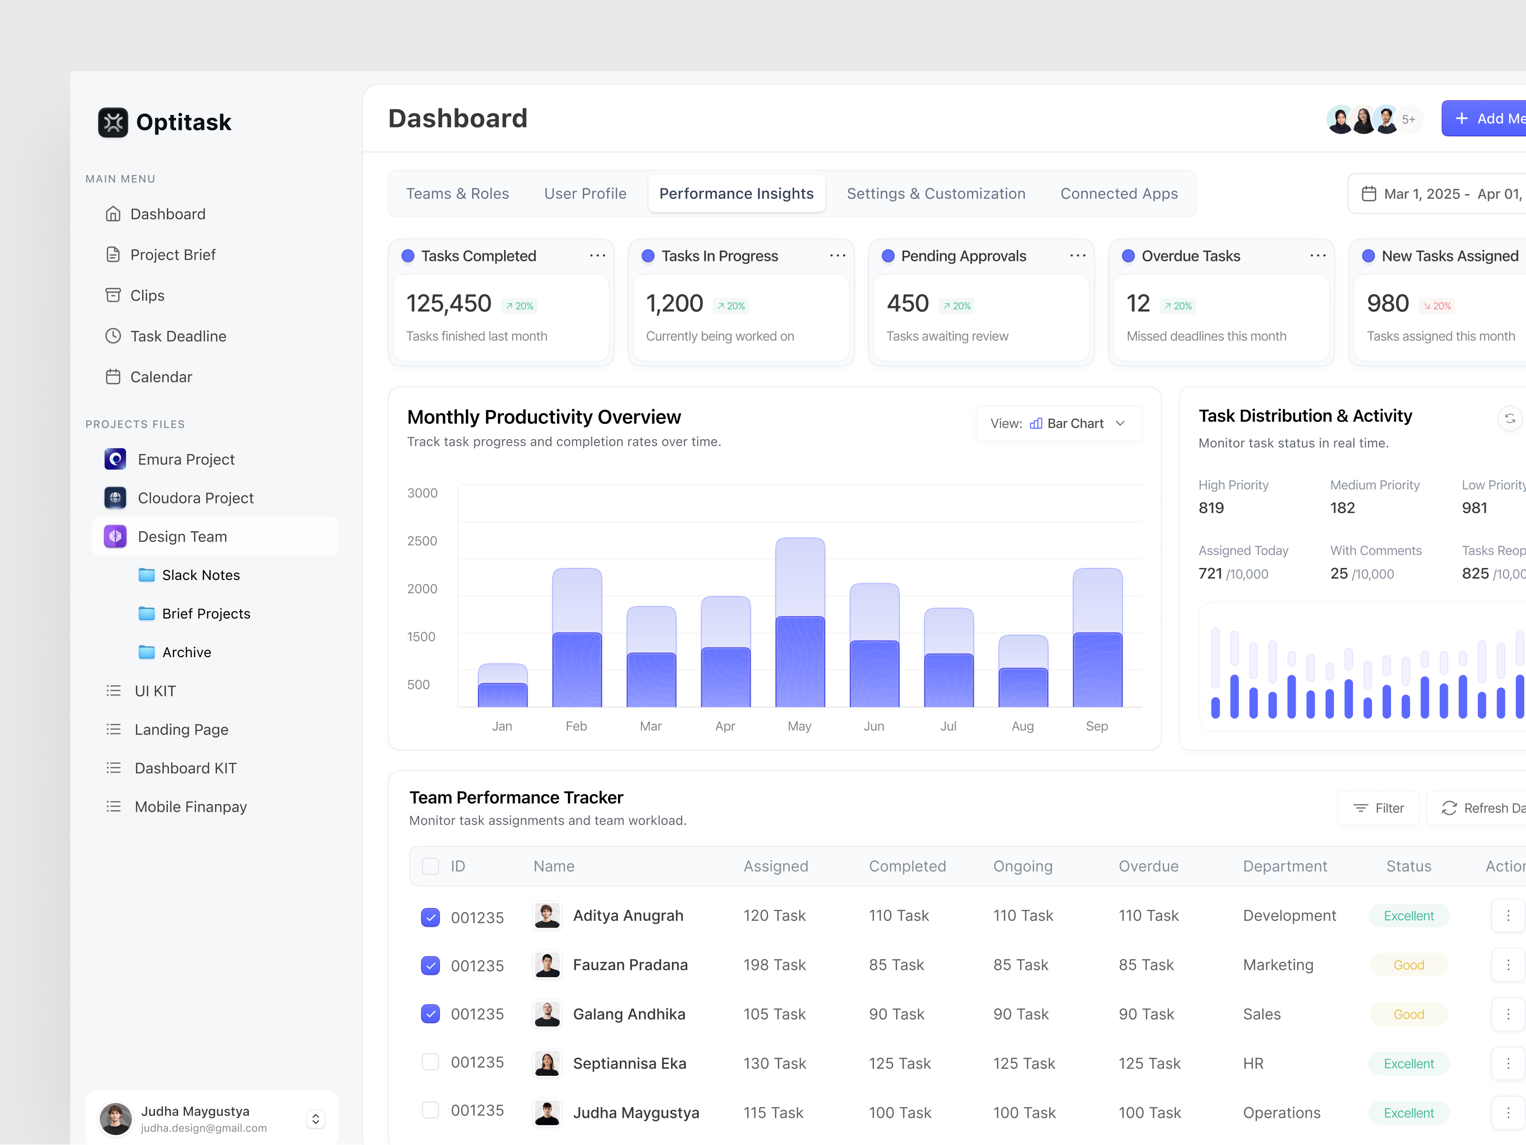1526x1145 pixels.
Task: Open the Clips section from sidebar
Action: click(149, 295)
